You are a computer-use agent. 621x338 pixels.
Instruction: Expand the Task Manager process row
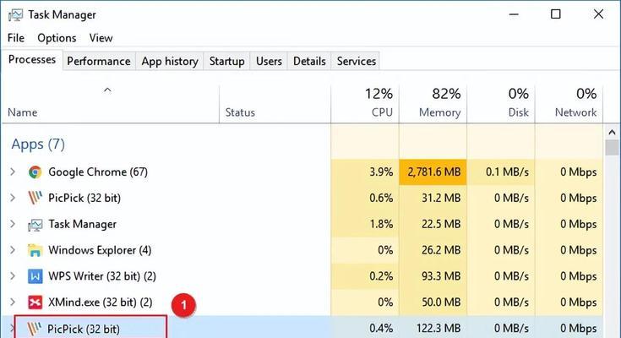13,224
